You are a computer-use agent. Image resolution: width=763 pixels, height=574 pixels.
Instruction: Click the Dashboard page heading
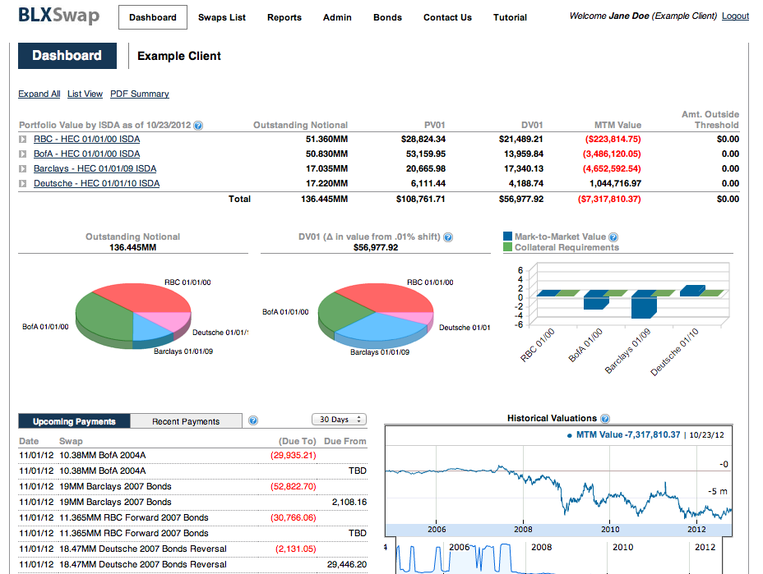click(67, 56)
